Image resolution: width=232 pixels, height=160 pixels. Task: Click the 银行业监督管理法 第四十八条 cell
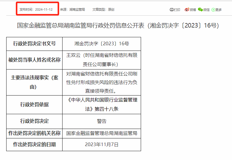pyautogui.click(x=102, y=105)
